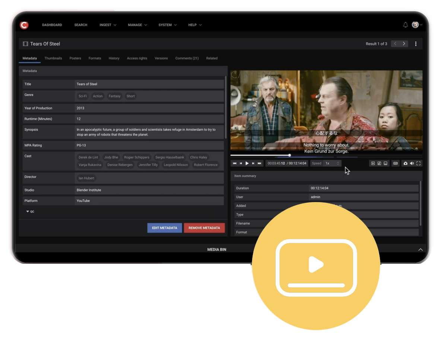Open the three-dot item options menu
Viewport: 441px width, 341px height.
point(416,44)
